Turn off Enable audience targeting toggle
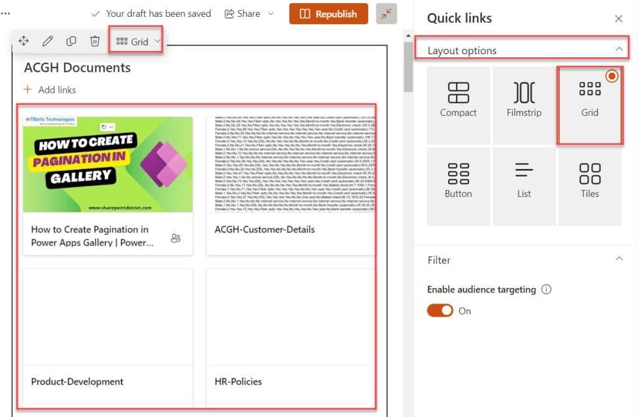This screenshot has width=638, height=417. coord(440,310)
